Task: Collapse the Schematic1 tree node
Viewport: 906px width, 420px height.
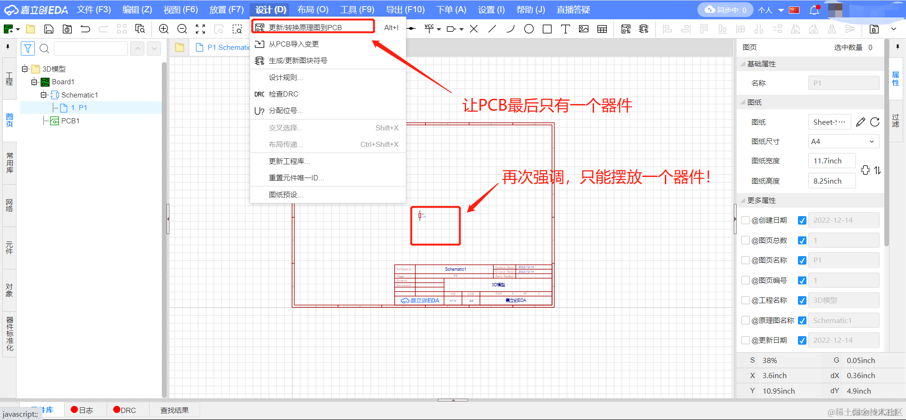Action: (x=44, y=95)
